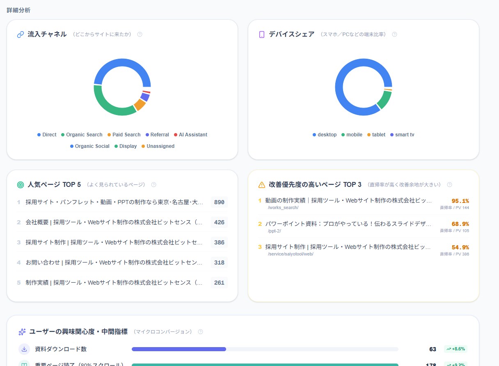This screenshot has width=499, height=366.
Task: Click the 386 page view count badge
Action: 219,242
